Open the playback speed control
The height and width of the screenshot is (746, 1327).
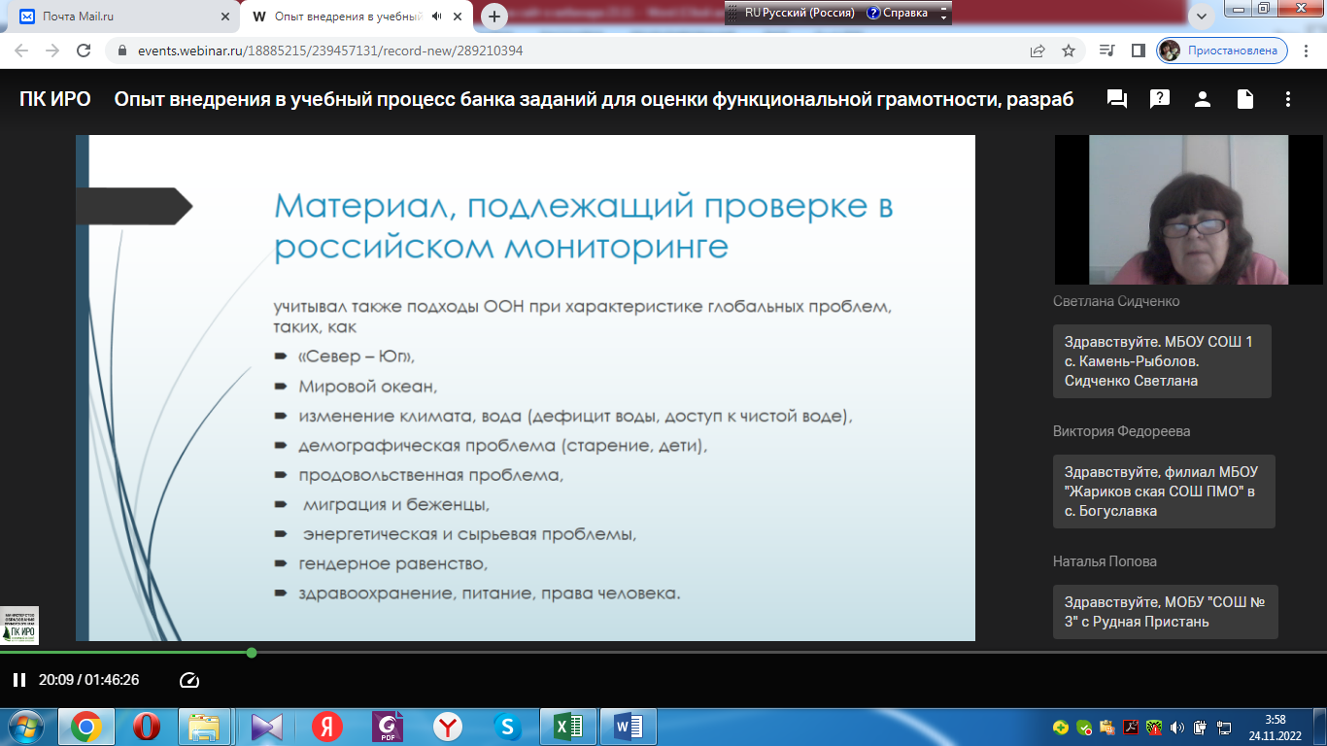tap(189, 680)
